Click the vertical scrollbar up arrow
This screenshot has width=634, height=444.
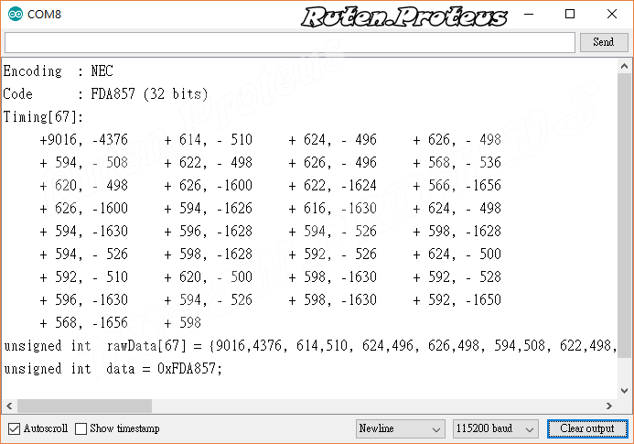click(624, 66)
